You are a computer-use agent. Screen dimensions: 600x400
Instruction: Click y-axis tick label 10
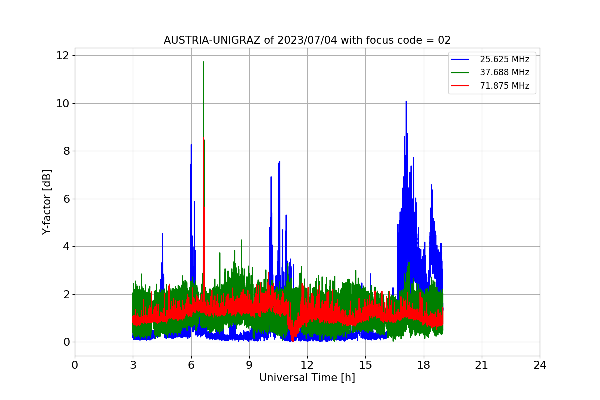(62, 103)
